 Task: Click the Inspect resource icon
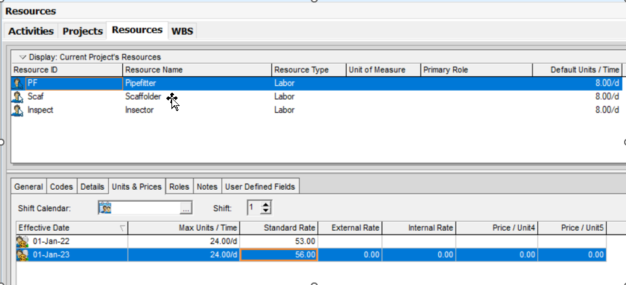(18, 110)
